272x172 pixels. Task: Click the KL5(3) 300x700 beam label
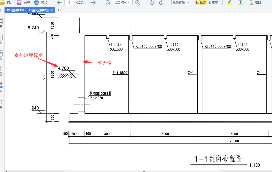(x=149, y=46)
